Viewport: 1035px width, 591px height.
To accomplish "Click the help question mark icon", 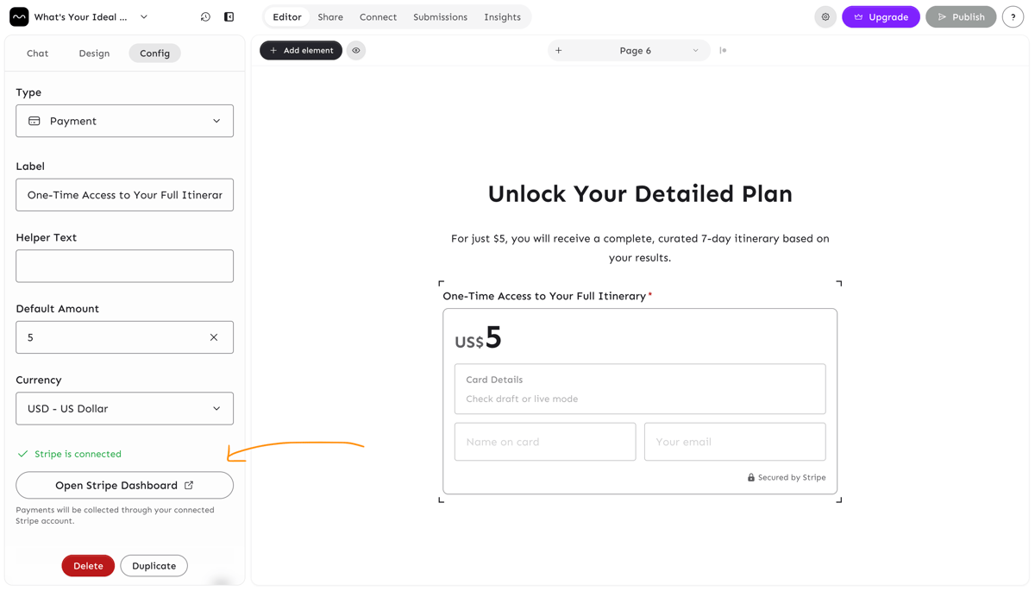I will tap(1013, 17).
